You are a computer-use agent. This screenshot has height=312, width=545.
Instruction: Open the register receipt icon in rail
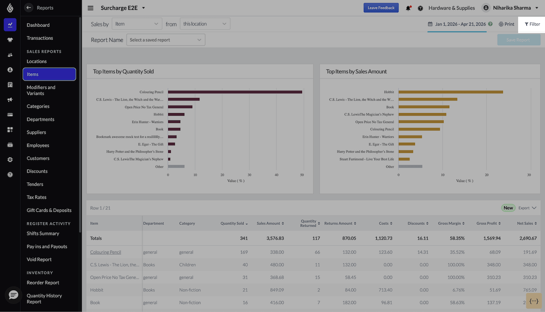[x=10, y=84]
